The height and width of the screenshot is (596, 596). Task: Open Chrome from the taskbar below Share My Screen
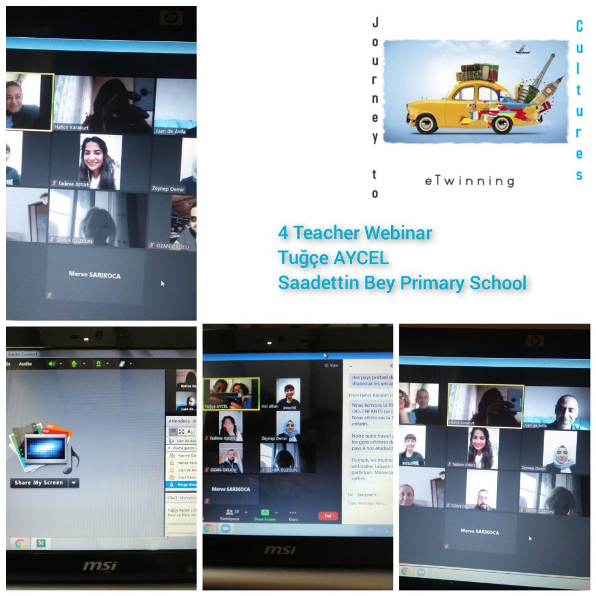pyautogui.click(x=19, y=544)
